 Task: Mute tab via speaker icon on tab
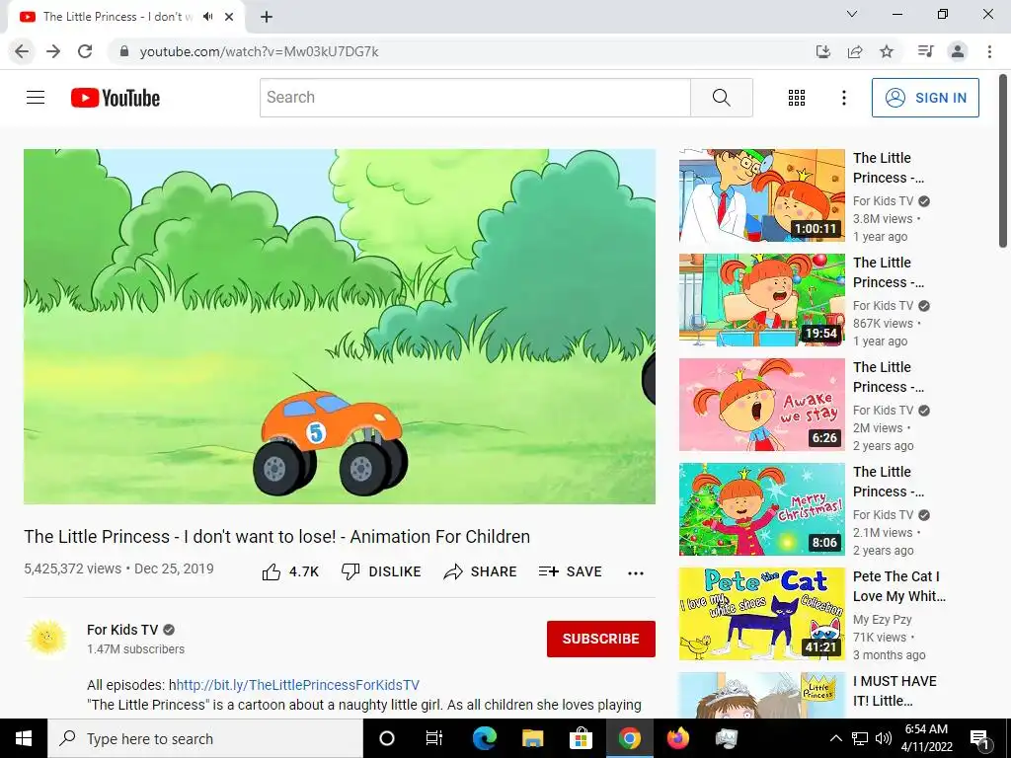(207, 17)
